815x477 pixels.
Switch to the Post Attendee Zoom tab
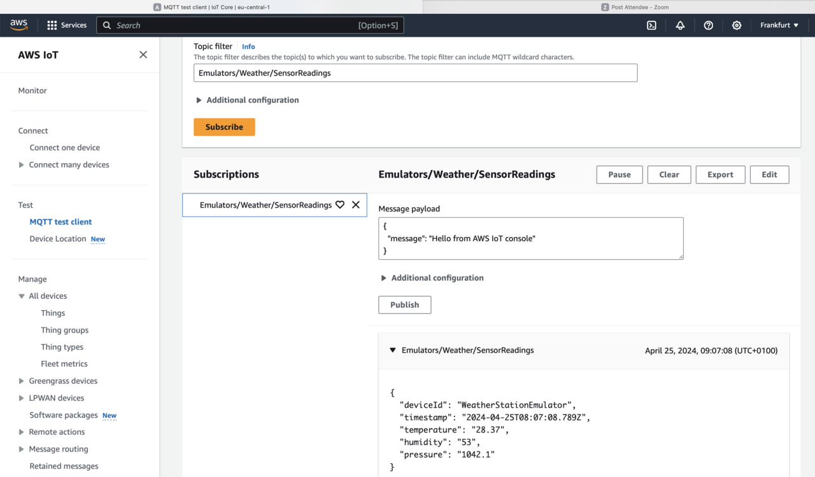point(634,7)
